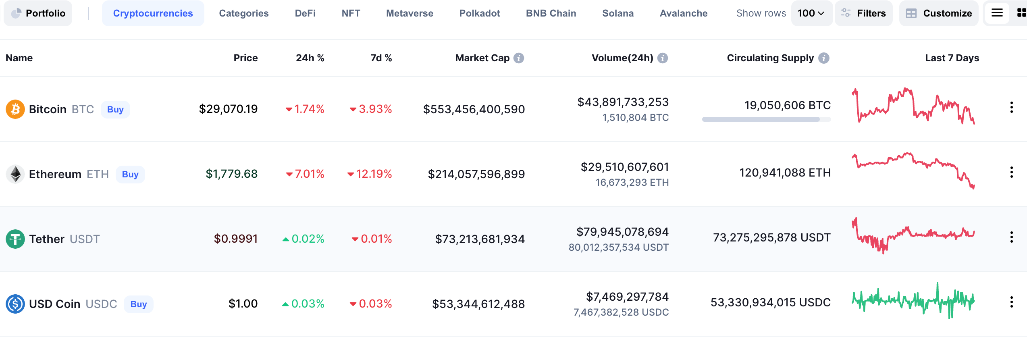The width and height of the screenshot is (1027, 337).
Task: Open USD Coin row more options menu
Action: (1011, 302)
